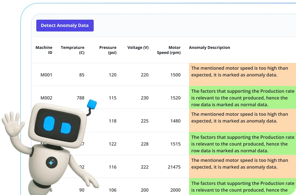Screen dimensions: 296x195
Task: Click the sparkle badge on robot's chest
Action: click(x=51, y=162)
